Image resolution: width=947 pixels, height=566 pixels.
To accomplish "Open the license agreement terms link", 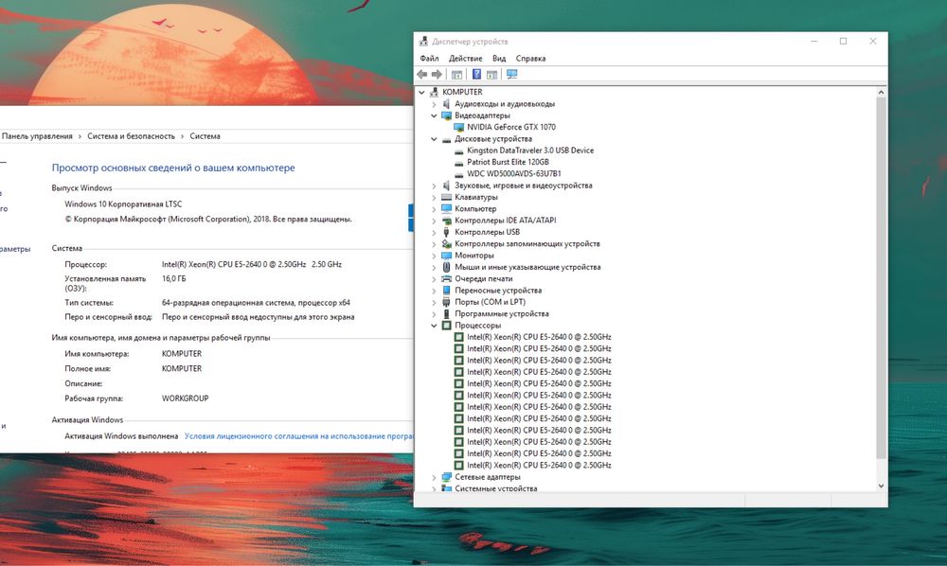I will (x=299, y=435).
